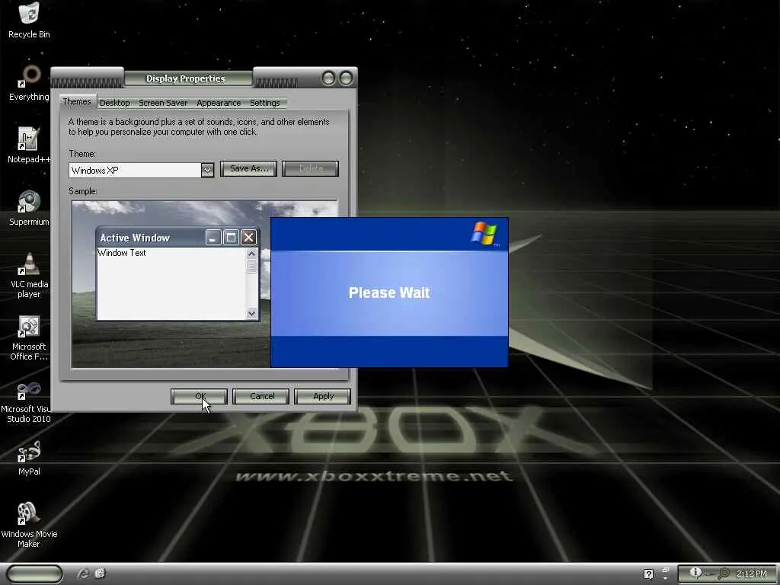Select the Everything desktop shortcut
Screen dimensions: 780x585
pyautogui.click(x=29, y=82)
